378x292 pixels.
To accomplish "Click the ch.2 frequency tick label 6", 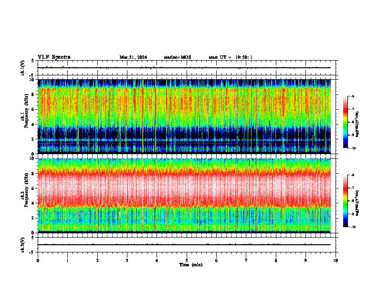I will tap(33, 188).
